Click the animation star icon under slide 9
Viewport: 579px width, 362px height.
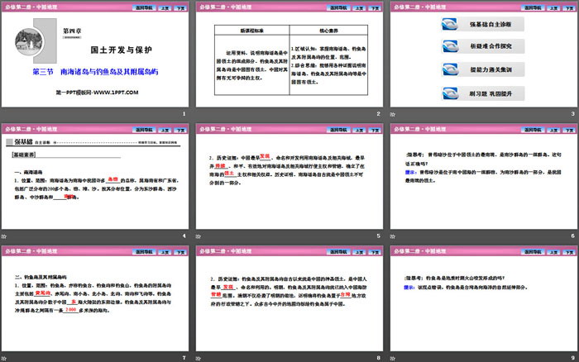click(393, 358)
